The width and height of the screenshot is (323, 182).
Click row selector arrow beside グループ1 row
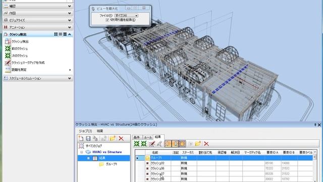(x=137, y=158)
